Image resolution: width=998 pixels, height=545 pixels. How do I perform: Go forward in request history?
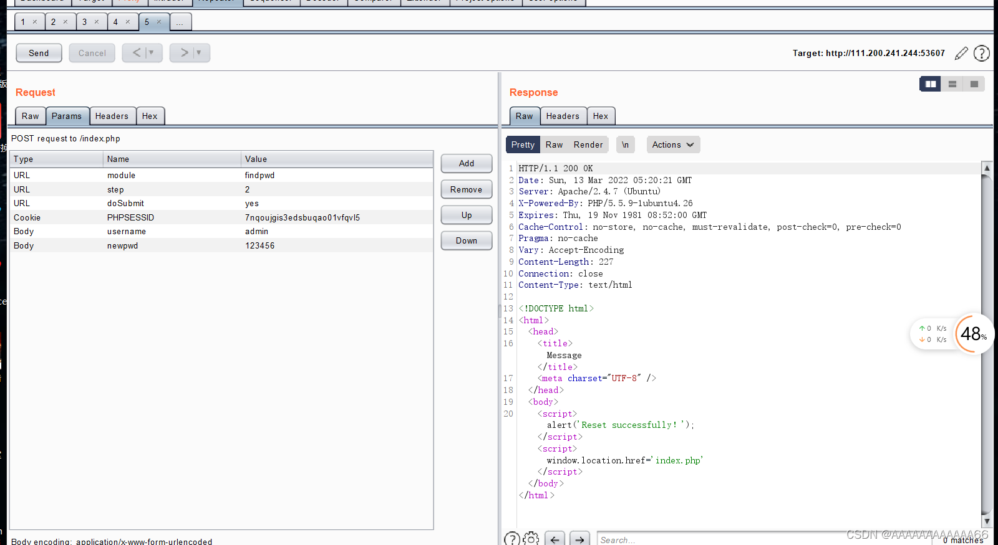click(184, 53)
